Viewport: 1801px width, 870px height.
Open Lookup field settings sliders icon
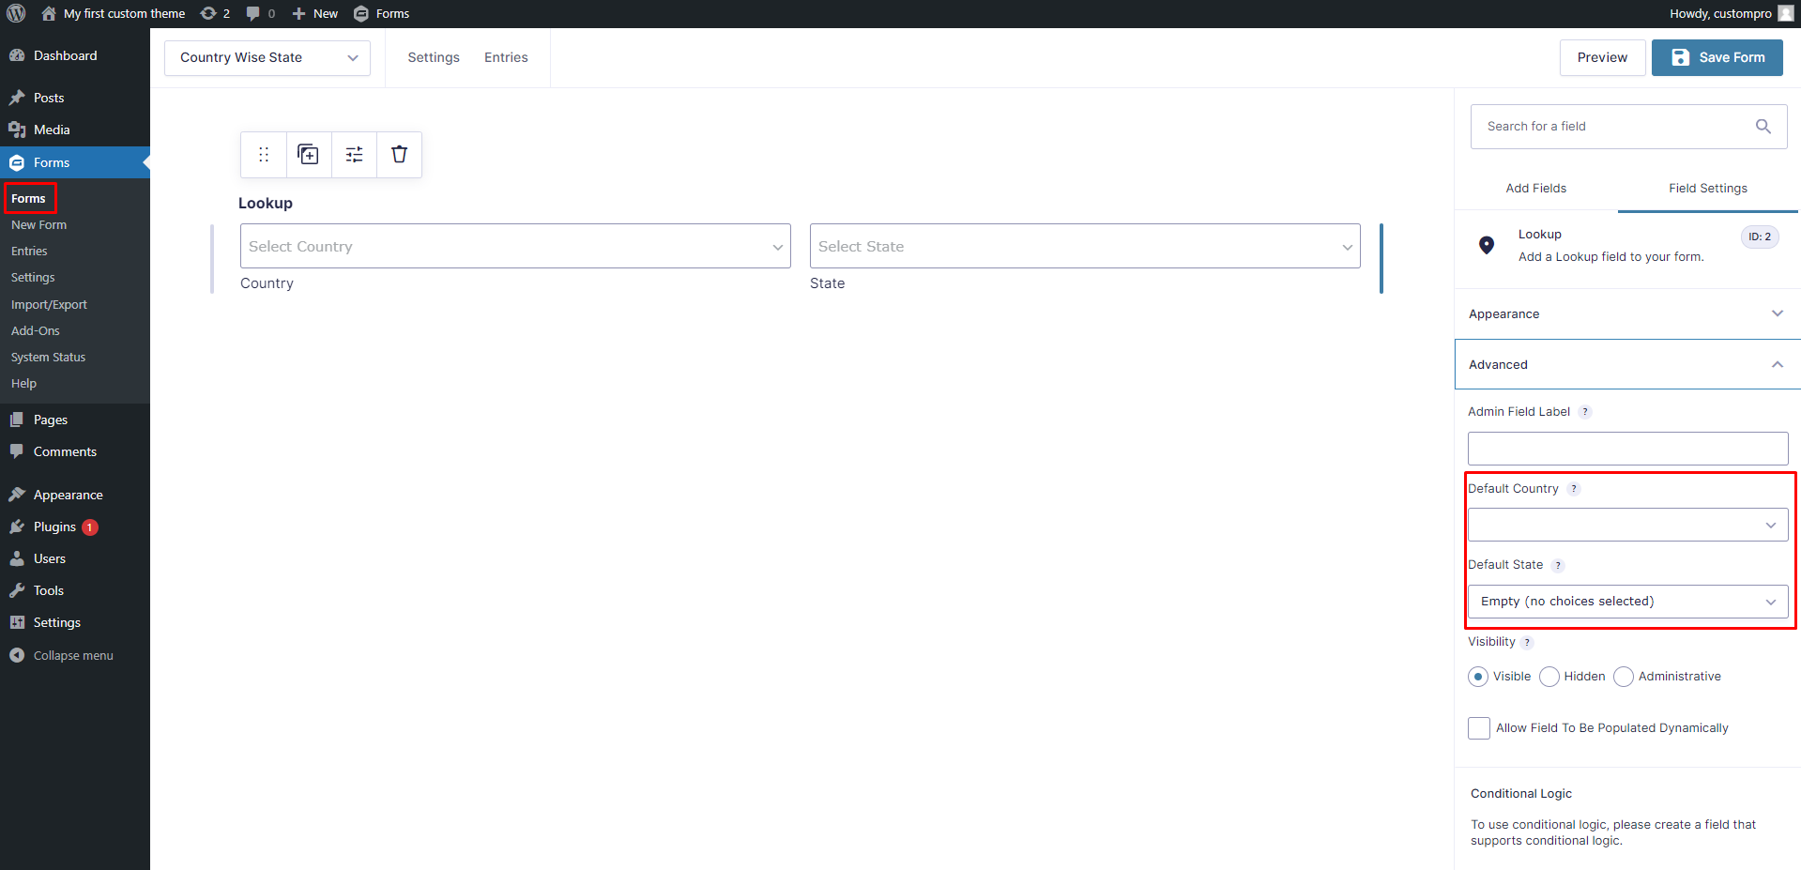[354, 155]
